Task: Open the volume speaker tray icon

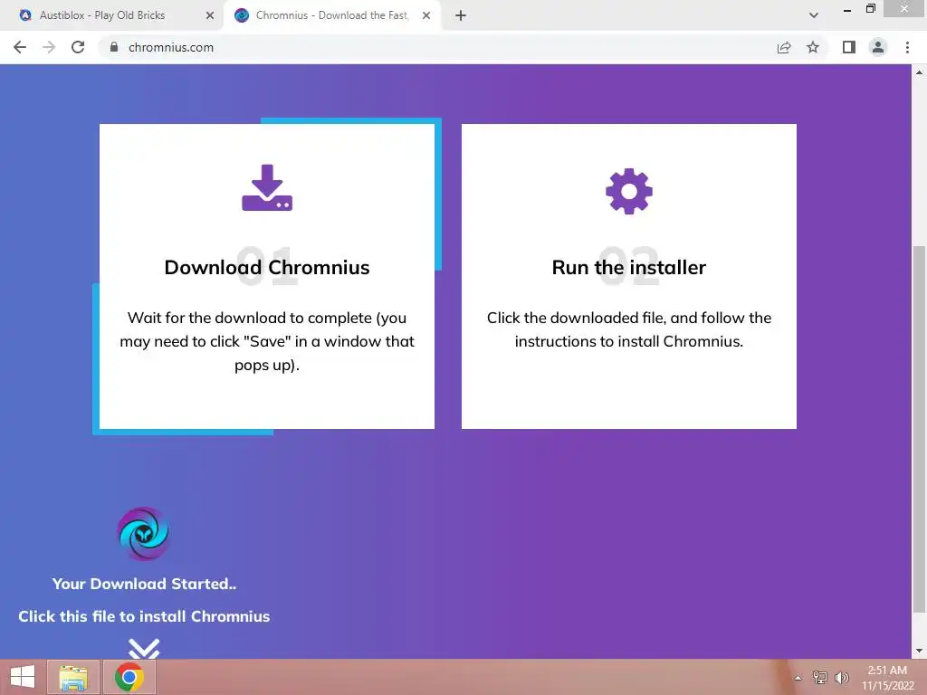Action: tap(842, 678)
